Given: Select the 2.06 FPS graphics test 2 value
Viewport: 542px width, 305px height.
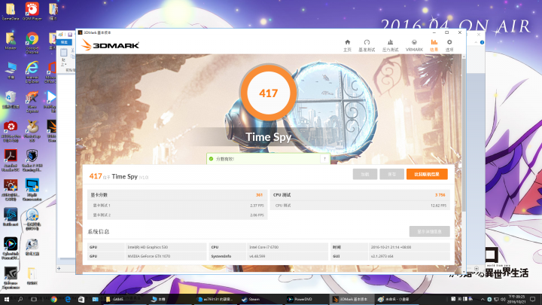Looking at the screenshot, I should click(x=257, y=215).
